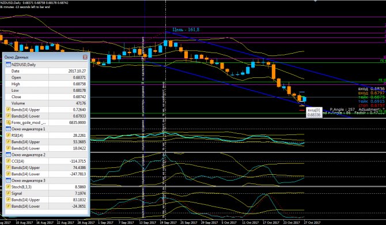The width and height of the screenshot is (386, 225).
Task: Click the icon next to Bands(14) Upper 0.72640
Action: (x=8, y=110)
